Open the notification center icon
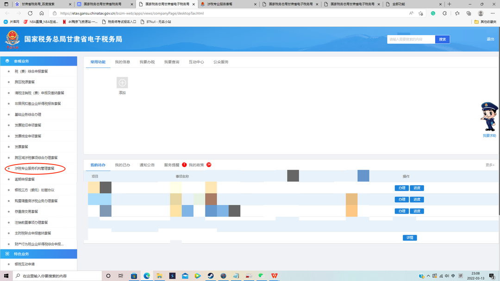This screenshot has width=500, height=281. [x=492, y=276]
